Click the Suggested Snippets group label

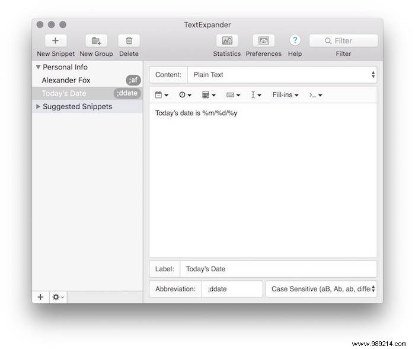77,106
